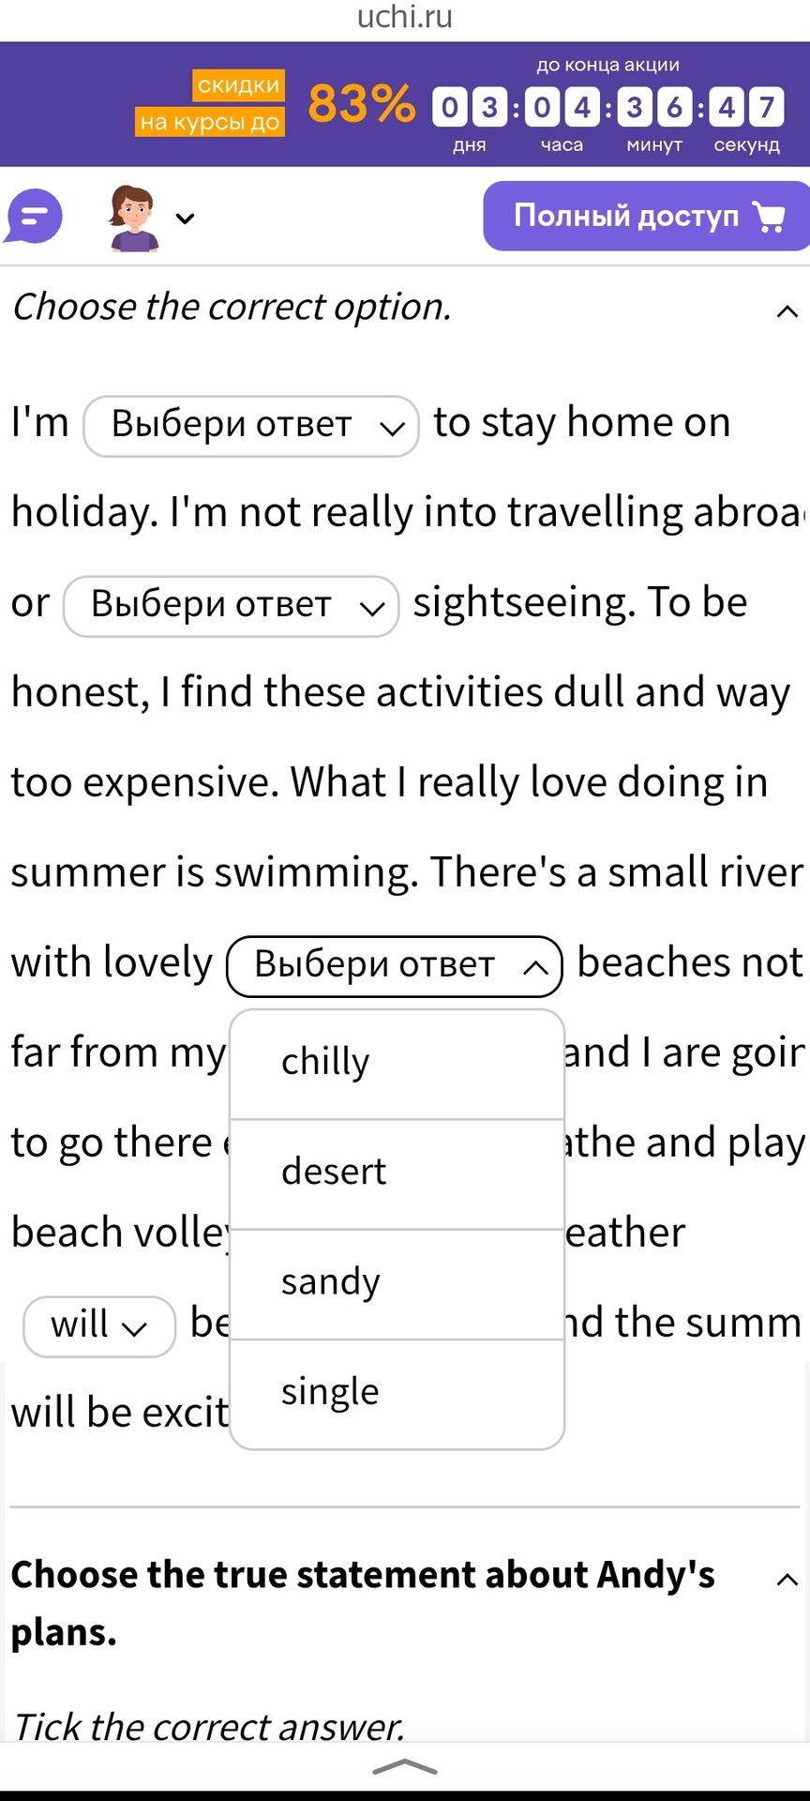Open the purple chat bubble icon
Viewport: 810px width, 1801px height.
click(35, 216)
